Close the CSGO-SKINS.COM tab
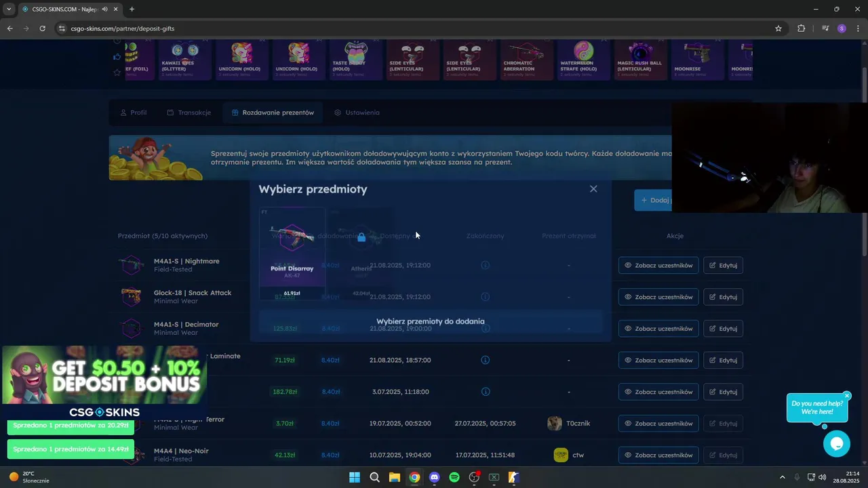 (117, 9)
